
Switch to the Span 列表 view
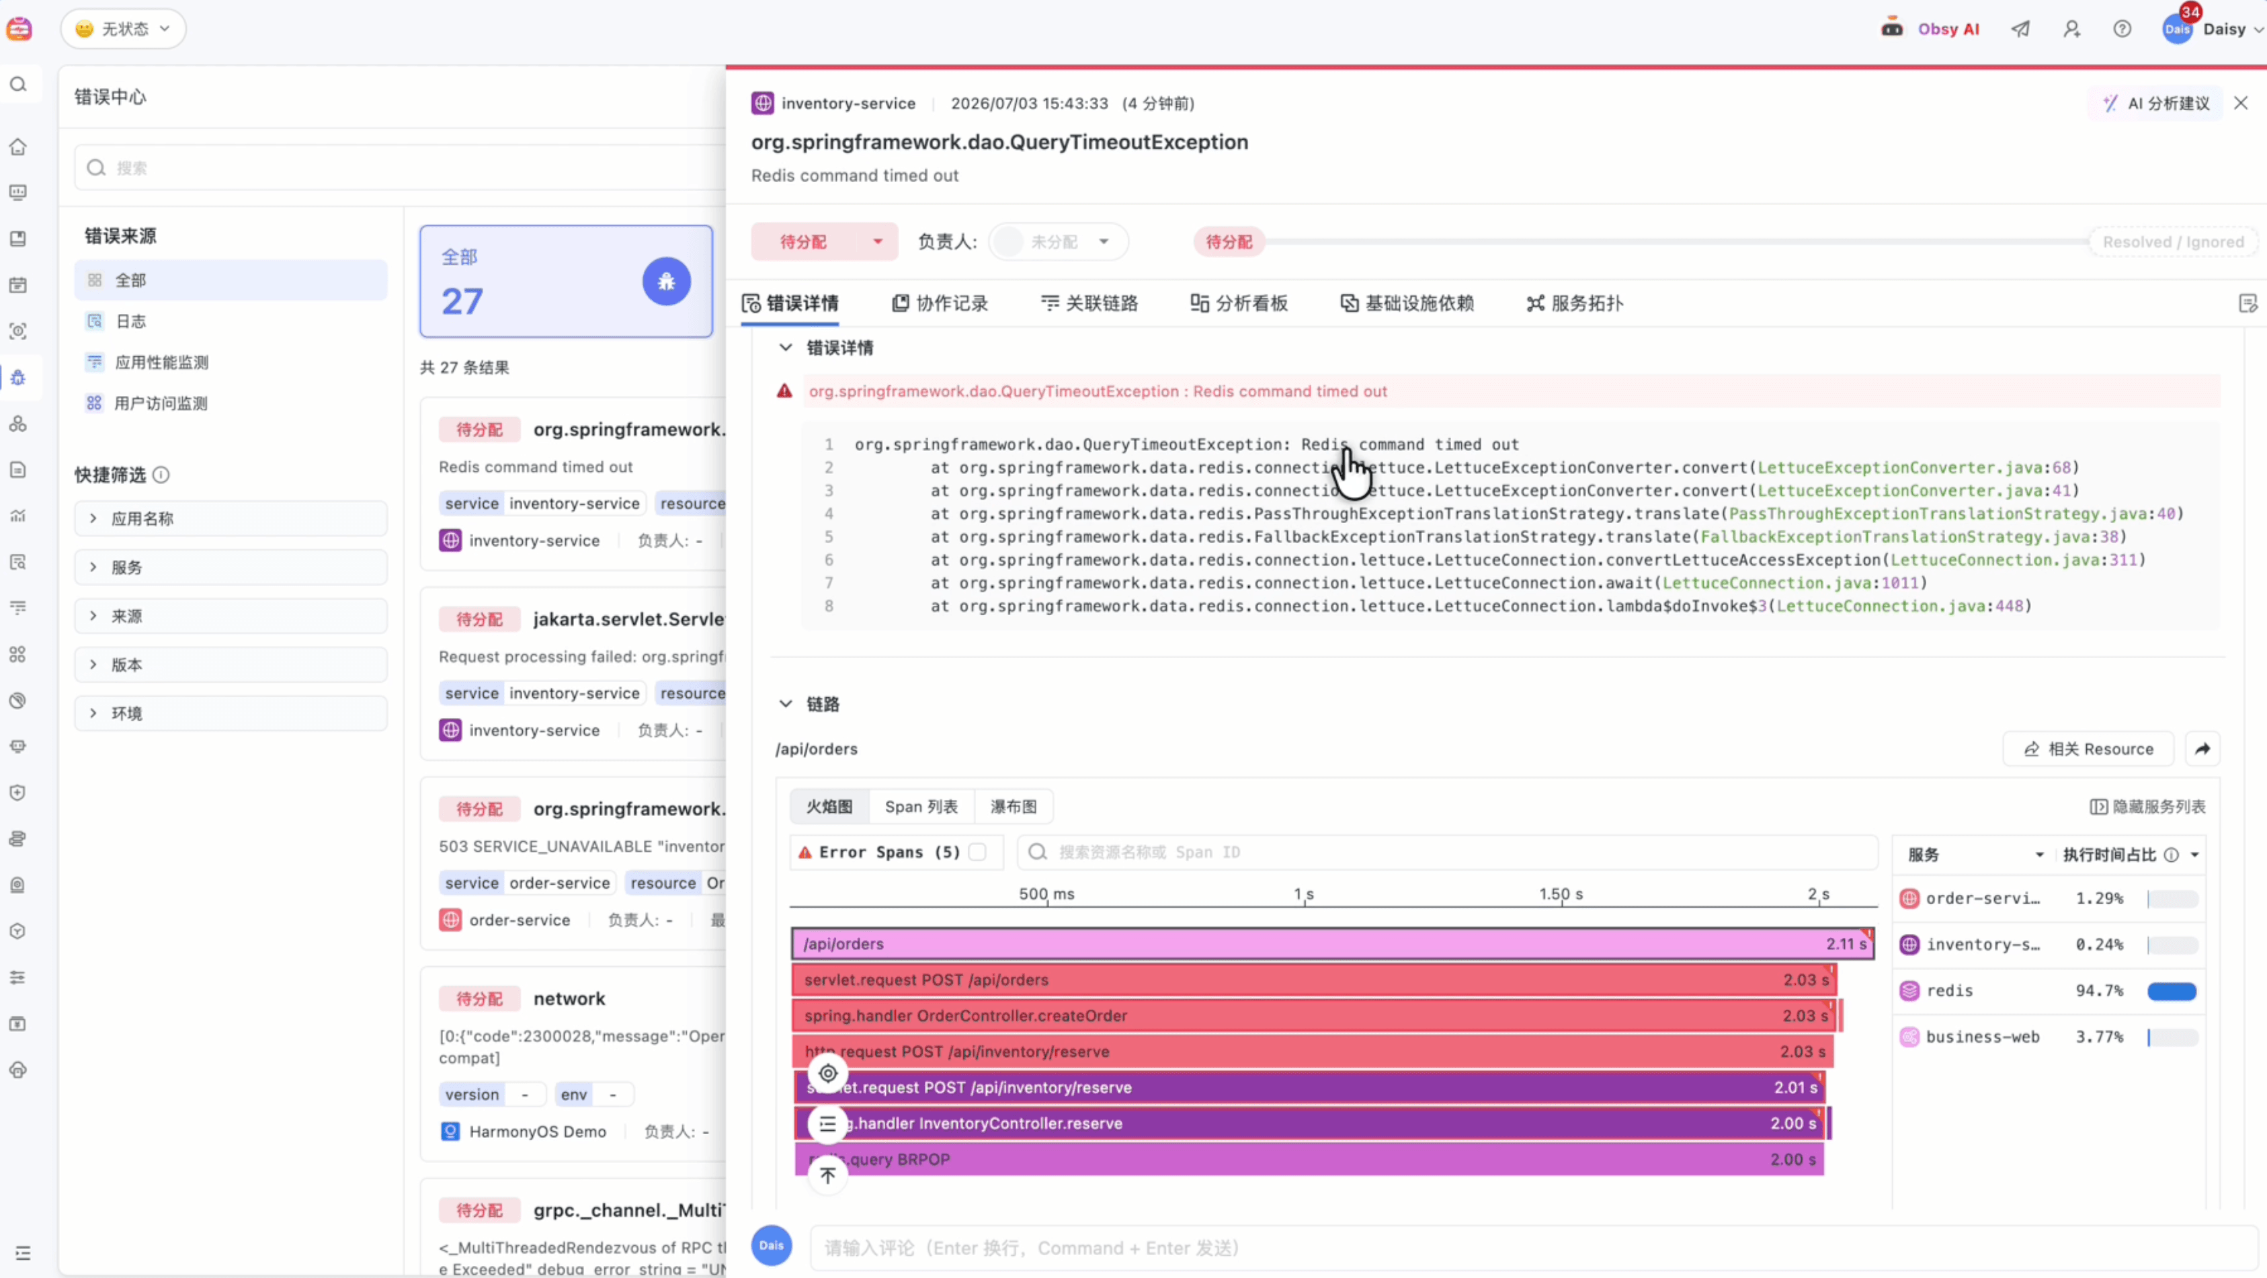pos(921,807)
